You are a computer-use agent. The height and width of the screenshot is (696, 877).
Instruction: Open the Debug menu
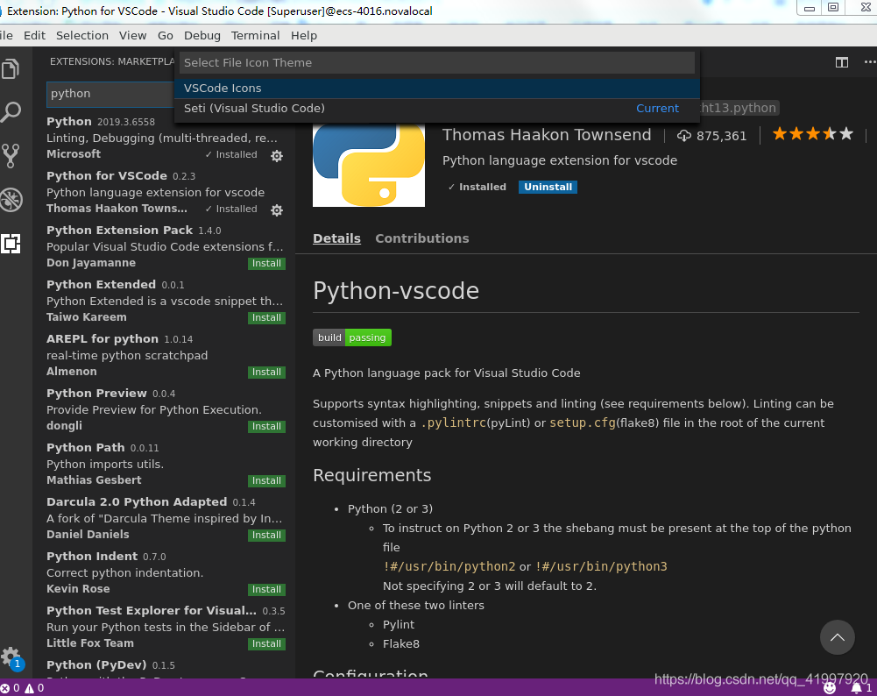202,35
